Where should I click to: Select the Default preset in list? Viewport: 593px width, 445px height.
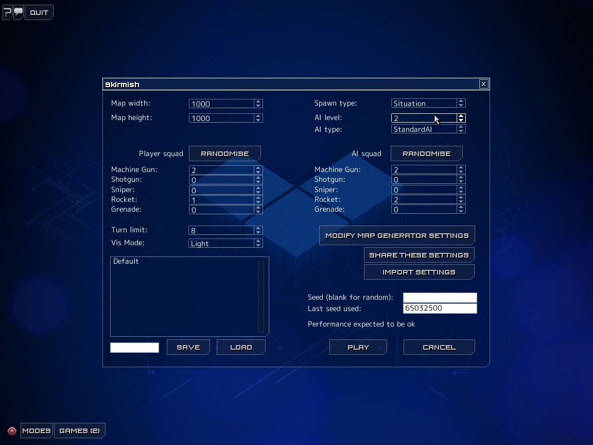[x=126, y=262]
